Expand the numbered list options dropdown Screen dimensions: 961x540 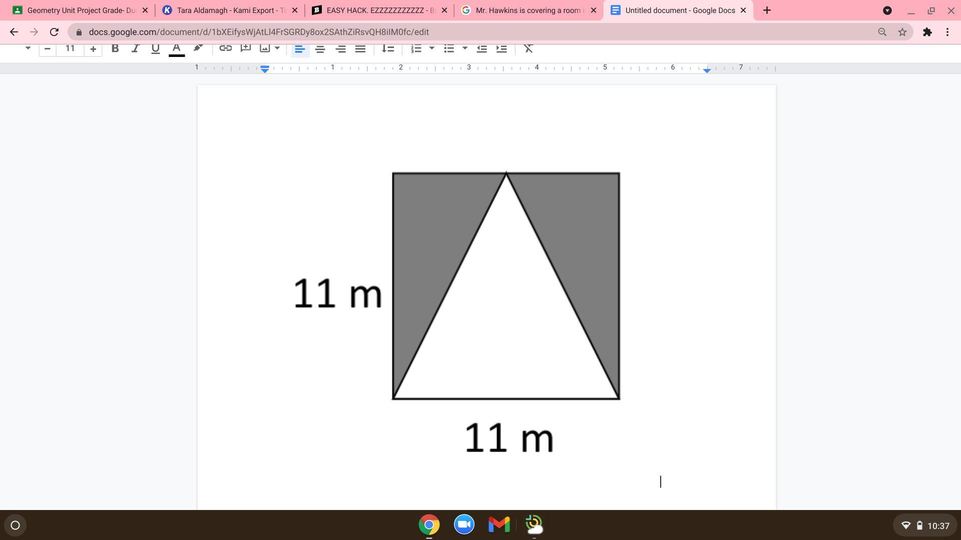432,48
